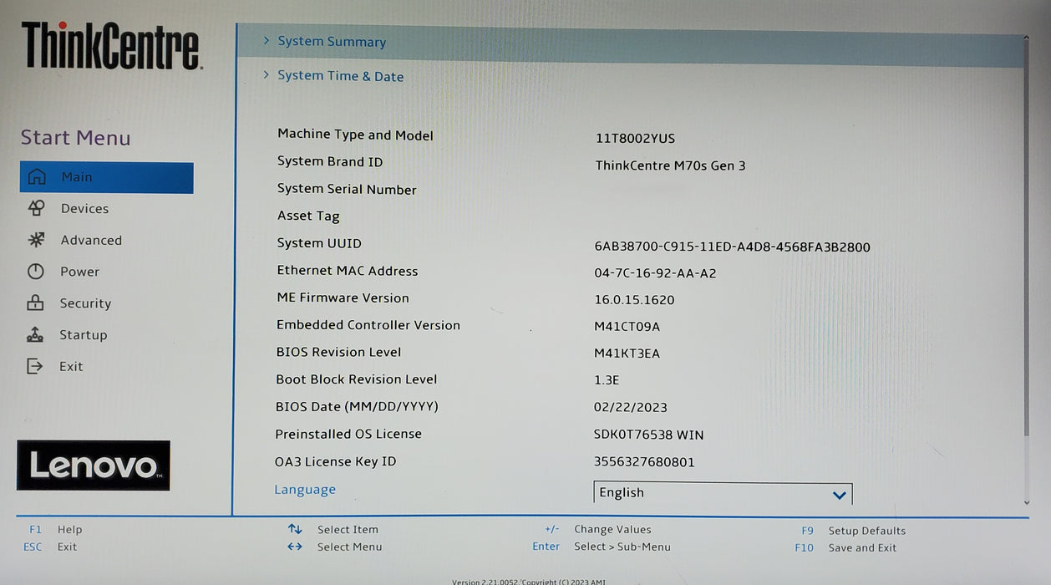Click machine type value 11T8002YUS
The width and height of the screenshot is (1051, 585).
[635, 139]
